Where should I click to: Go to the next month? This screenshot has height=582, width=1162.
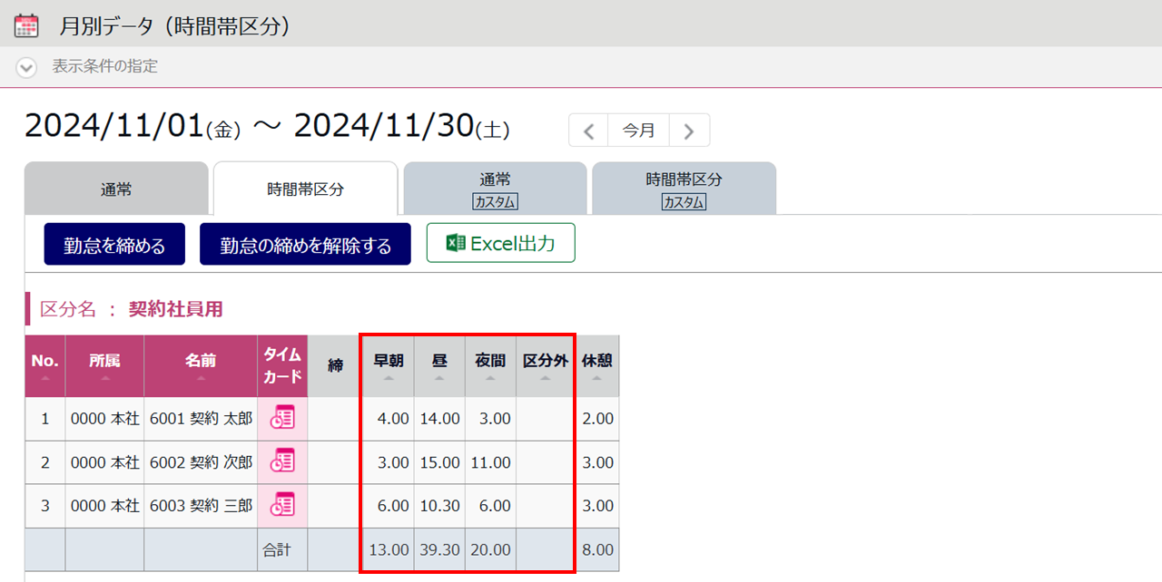click(689, 131)
